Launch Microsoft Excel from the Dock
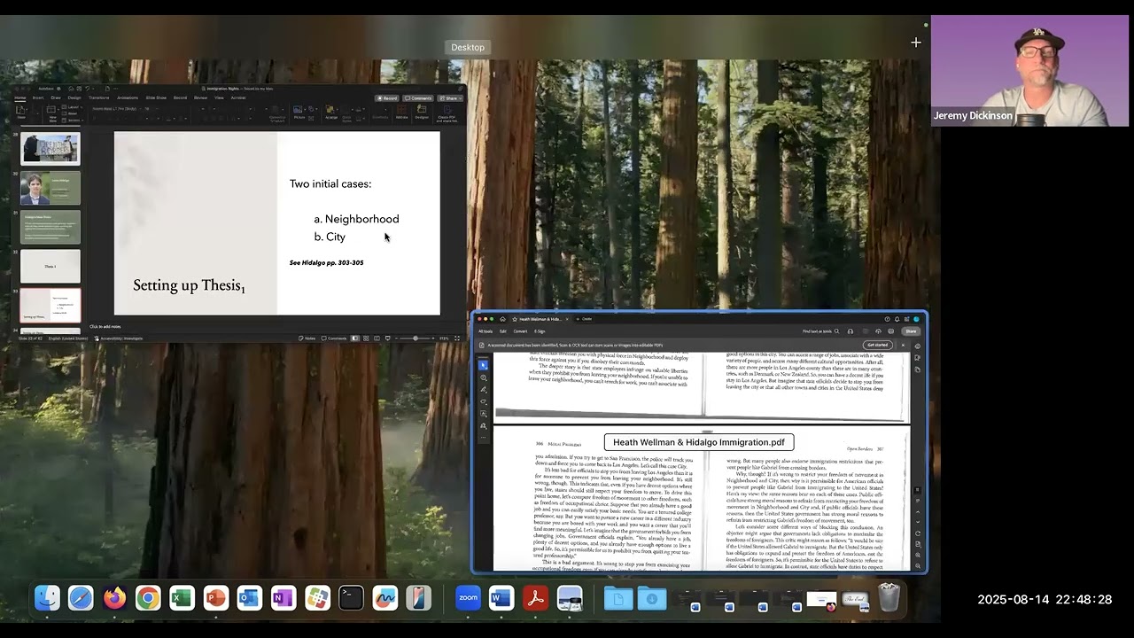The width and height of the screenshot is (1134, 638). 182,598
